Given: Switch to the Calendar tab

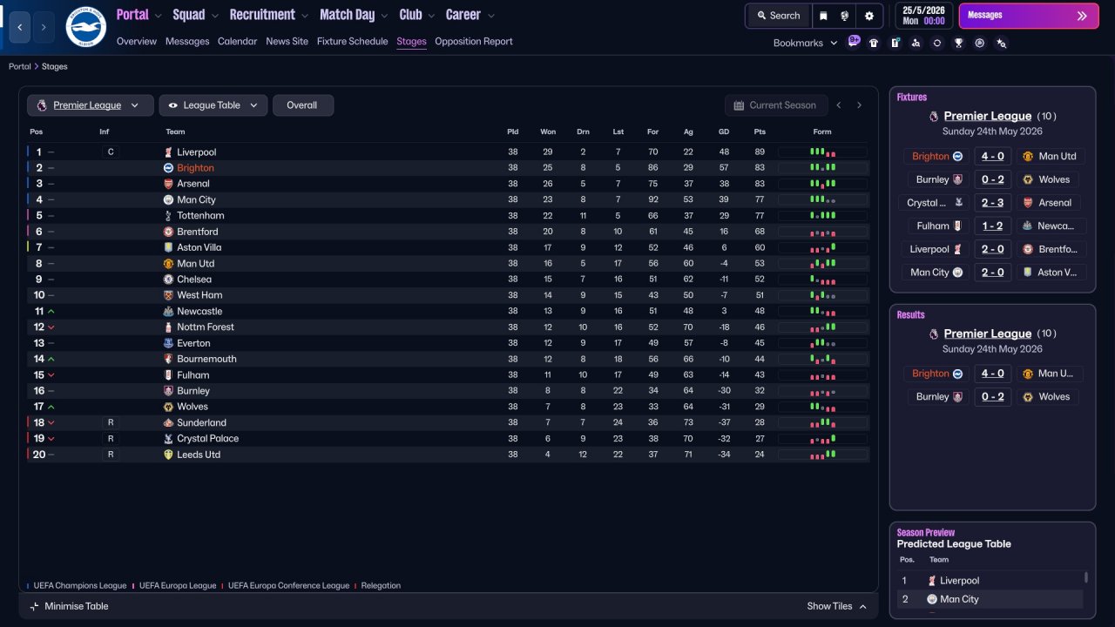Looking at the screenshot, I should pyautogui.click(x=238, y=41).
